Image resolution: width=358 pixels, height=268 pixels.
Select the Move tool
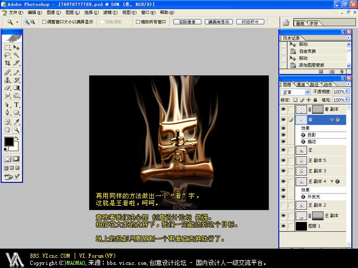(17, 47)
